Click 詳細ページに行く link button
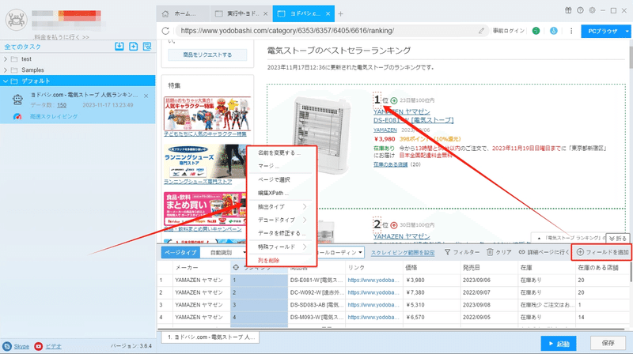 544,252
